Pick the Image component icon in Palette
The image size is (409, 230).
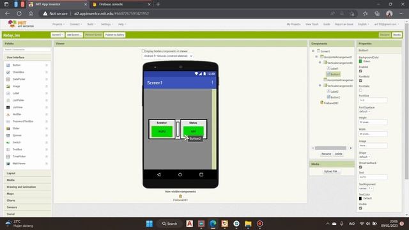[8, 86]
